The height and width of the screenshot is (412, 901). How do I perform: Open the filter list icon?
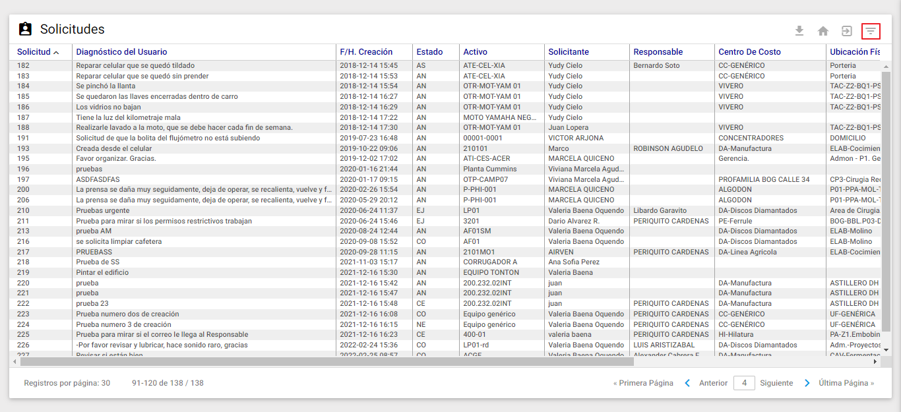871,31
